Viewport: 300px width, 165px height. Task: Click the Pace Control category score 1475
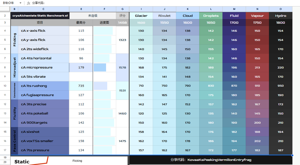(122, 141)
